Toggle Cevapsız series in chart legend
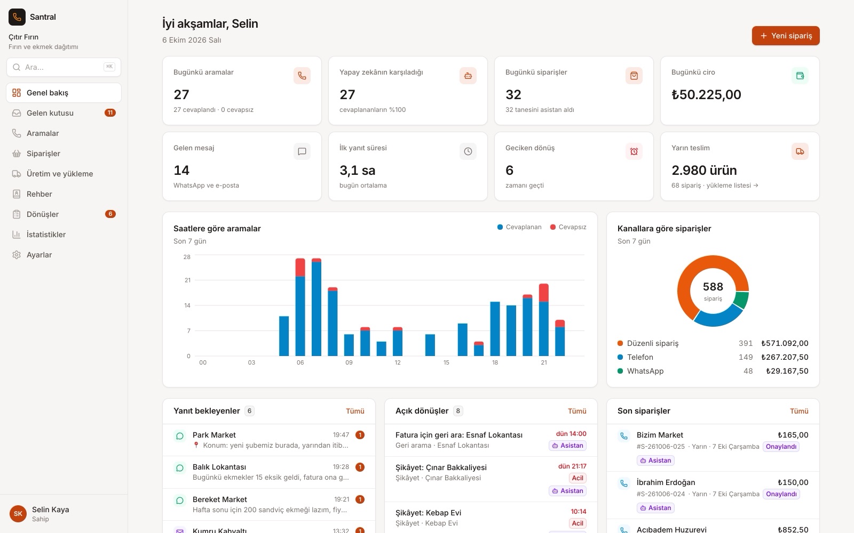The height and width of the screenshot is (533, 854). point(568,227)
